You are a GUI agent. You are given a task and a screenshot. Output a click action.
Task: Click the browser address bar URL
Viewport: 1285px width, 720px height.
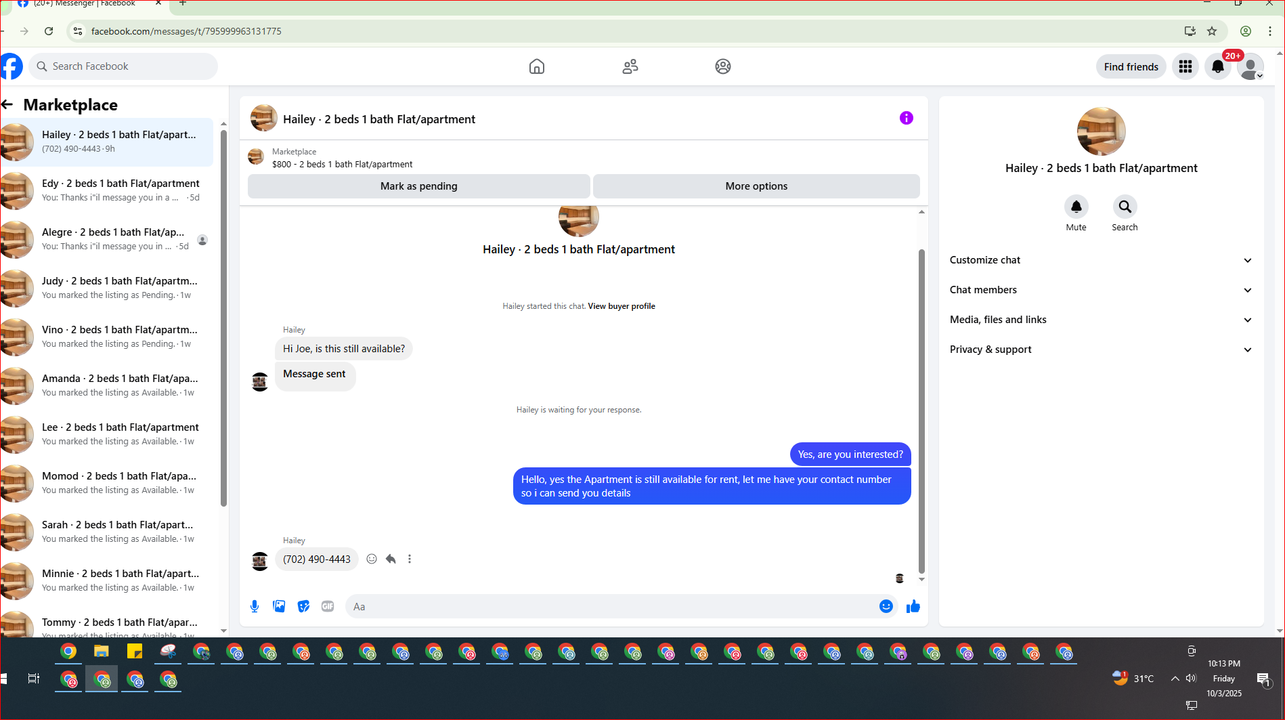pos(186,31)
